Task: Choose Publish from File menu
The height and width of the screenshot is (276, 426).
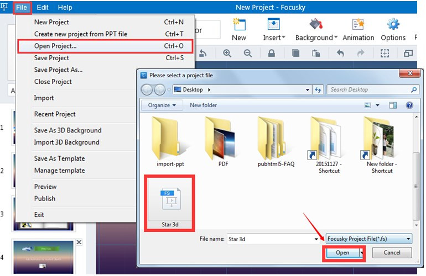Action: (45, 199)
